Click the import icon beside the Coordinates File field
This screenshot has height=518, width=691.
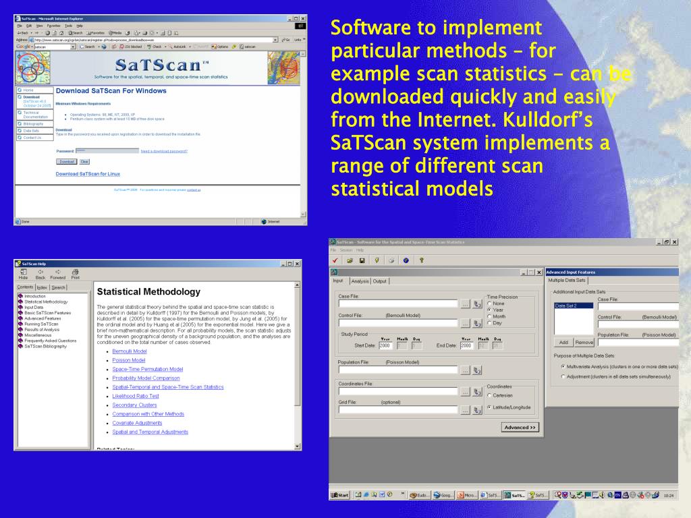coord(477,392)
